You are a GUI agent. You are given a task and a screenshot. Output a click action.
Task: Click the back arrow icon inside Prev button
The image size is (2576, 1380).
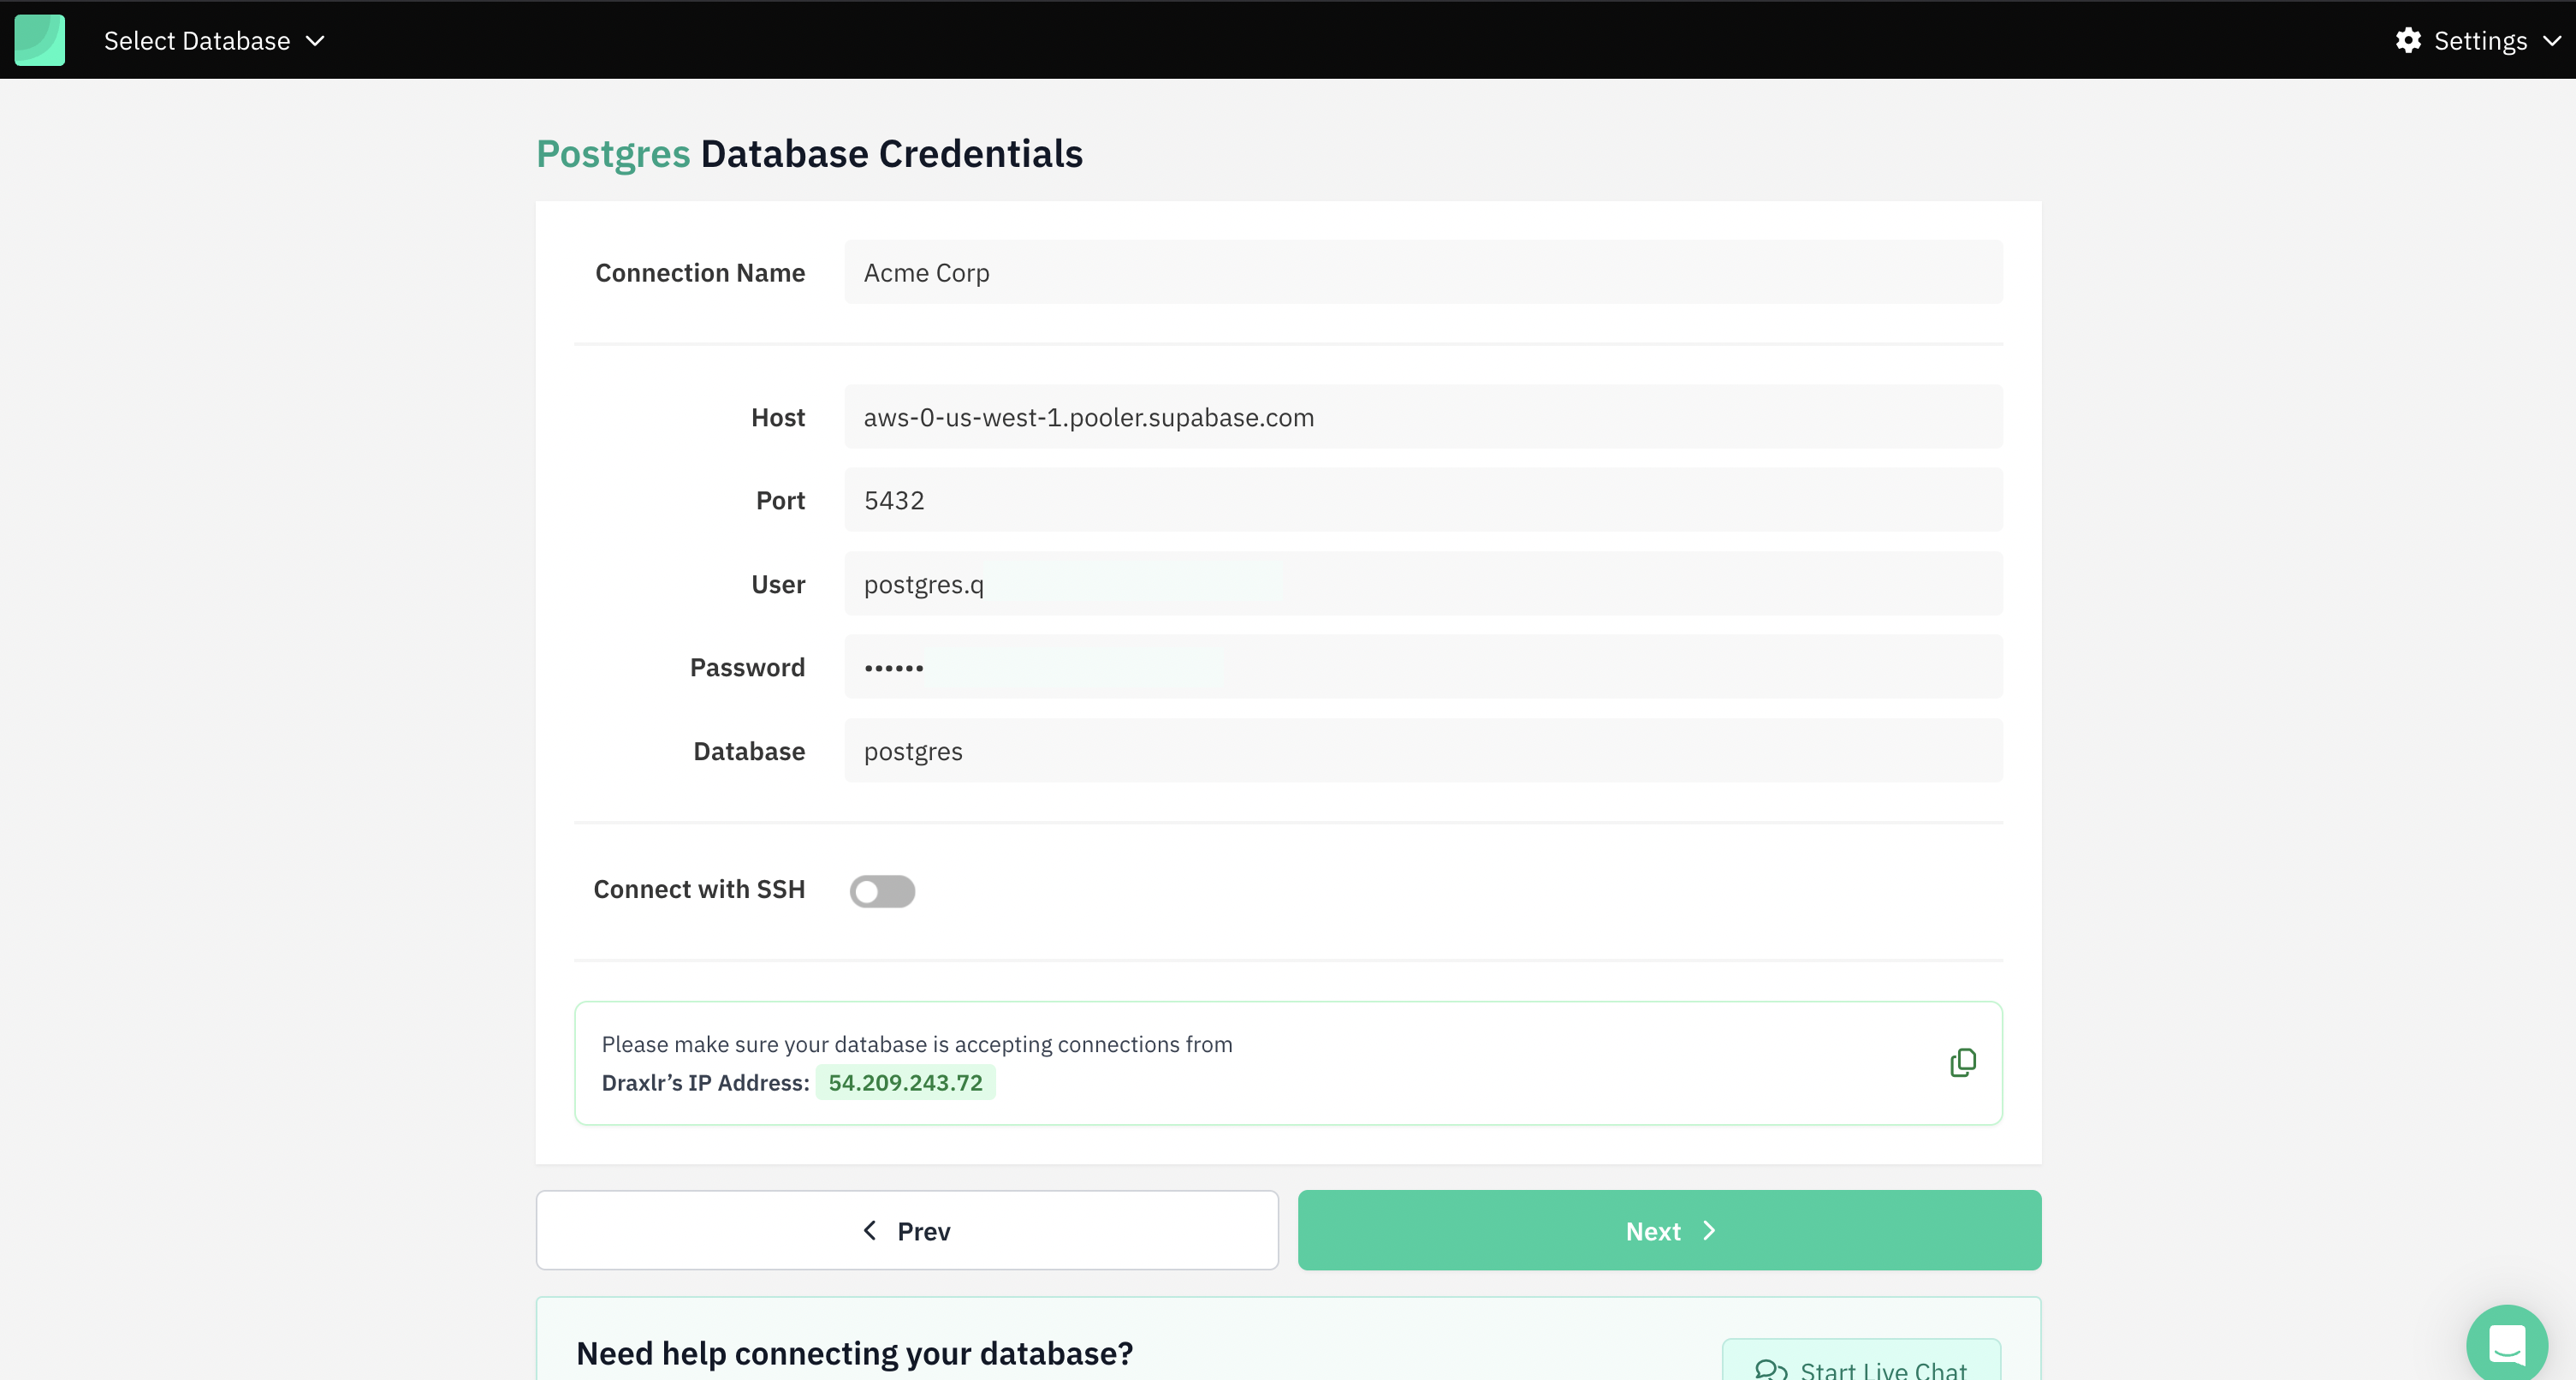tap(869, 1230)
